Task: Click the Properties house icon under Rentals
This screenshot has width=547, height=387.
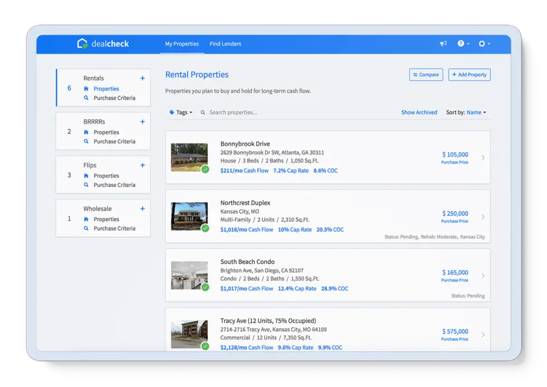Action: tap(87, 88)
